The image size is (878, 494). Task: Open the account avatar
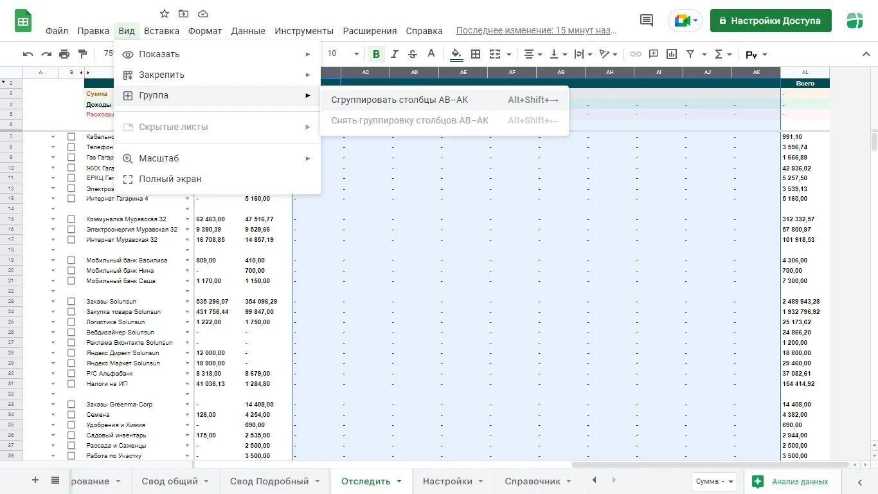click(855, 21)
